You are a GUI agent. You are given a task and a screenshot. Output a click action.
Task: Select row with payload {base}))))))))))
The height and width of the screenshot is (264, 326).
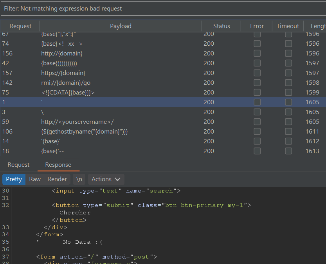(163, 63)
